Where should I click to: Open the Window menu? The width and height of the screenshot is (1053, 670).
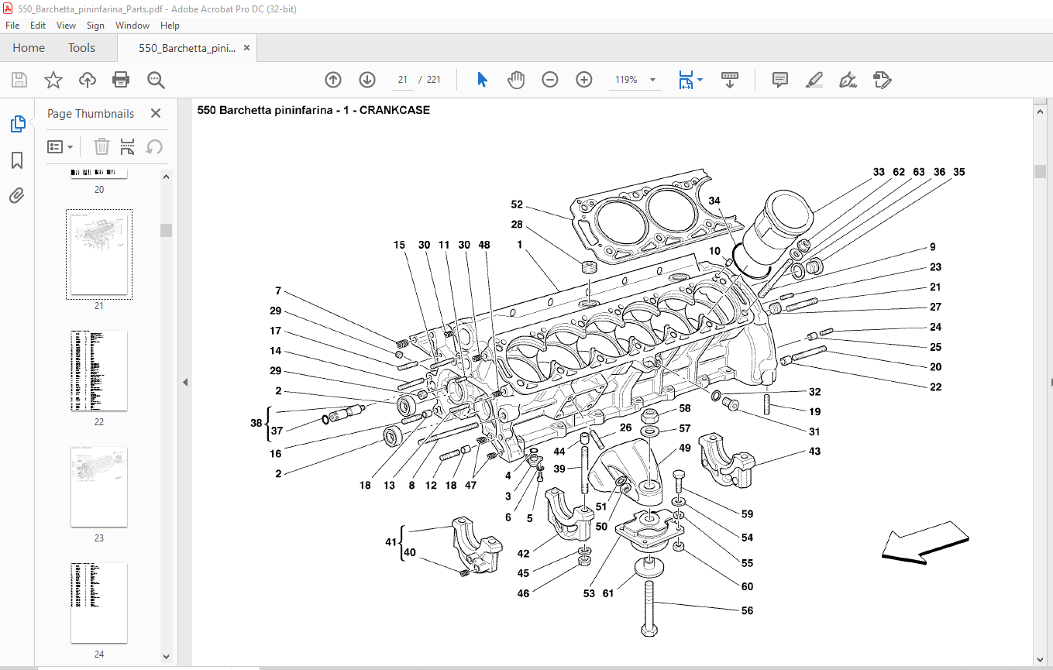pos(132,26)
